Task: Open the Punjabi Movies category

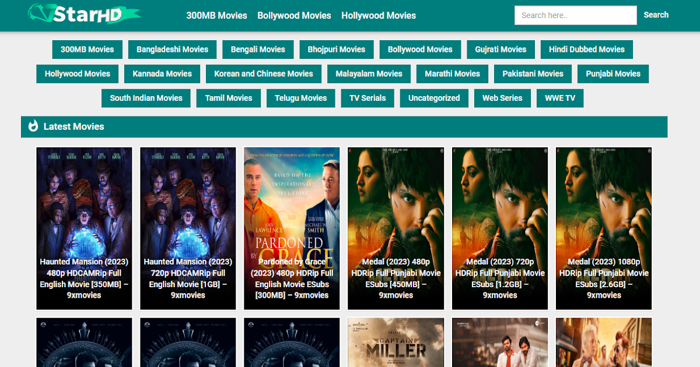Action: [x=613, y=74]
